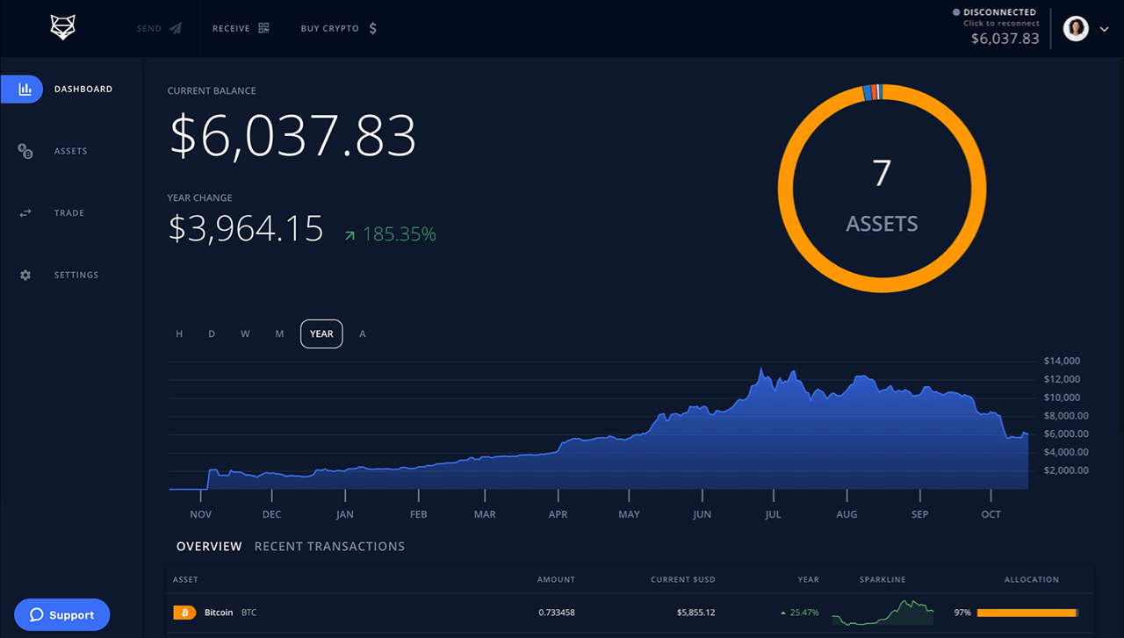
Task: Click the Buy Crypto dollar icon
Action: 371,27
